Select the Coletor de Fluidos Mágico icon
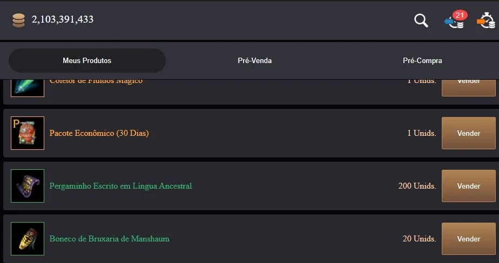The height and width of the screenshot is (263, 499). (28, 88)
